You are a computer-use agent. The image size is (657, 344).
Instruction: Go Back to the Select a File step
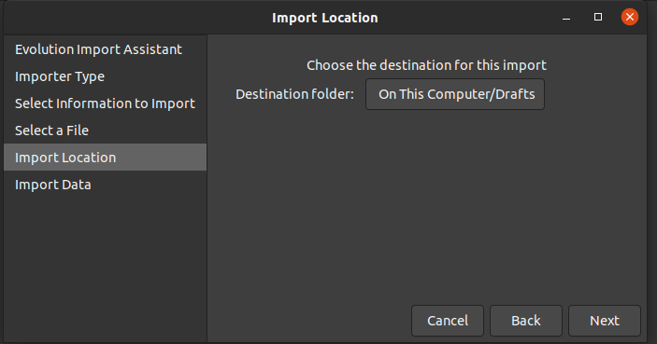point(526,321)
